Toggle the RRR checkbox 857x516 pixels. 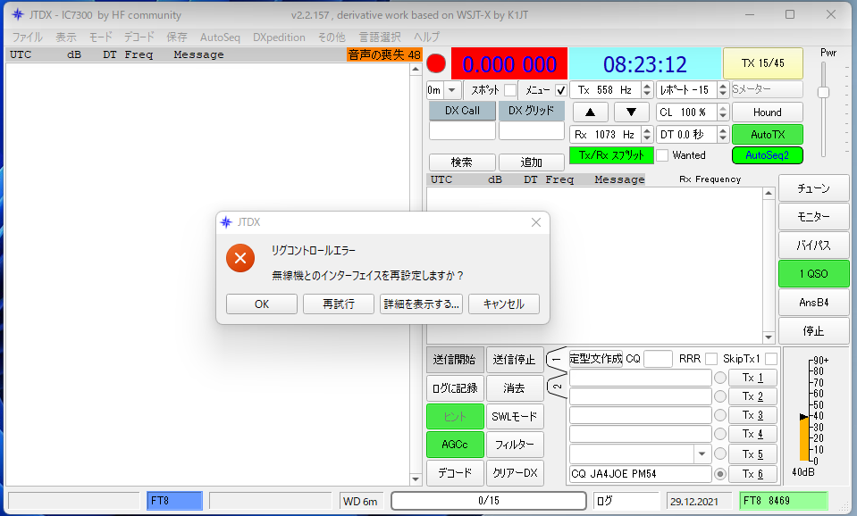pyautogui.click(x=711, y=359)
